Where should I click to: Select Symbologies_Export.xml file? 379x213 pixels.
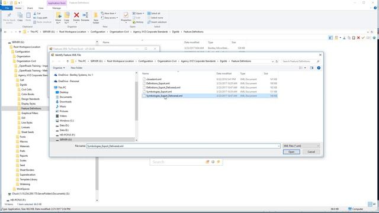(159, 92)
